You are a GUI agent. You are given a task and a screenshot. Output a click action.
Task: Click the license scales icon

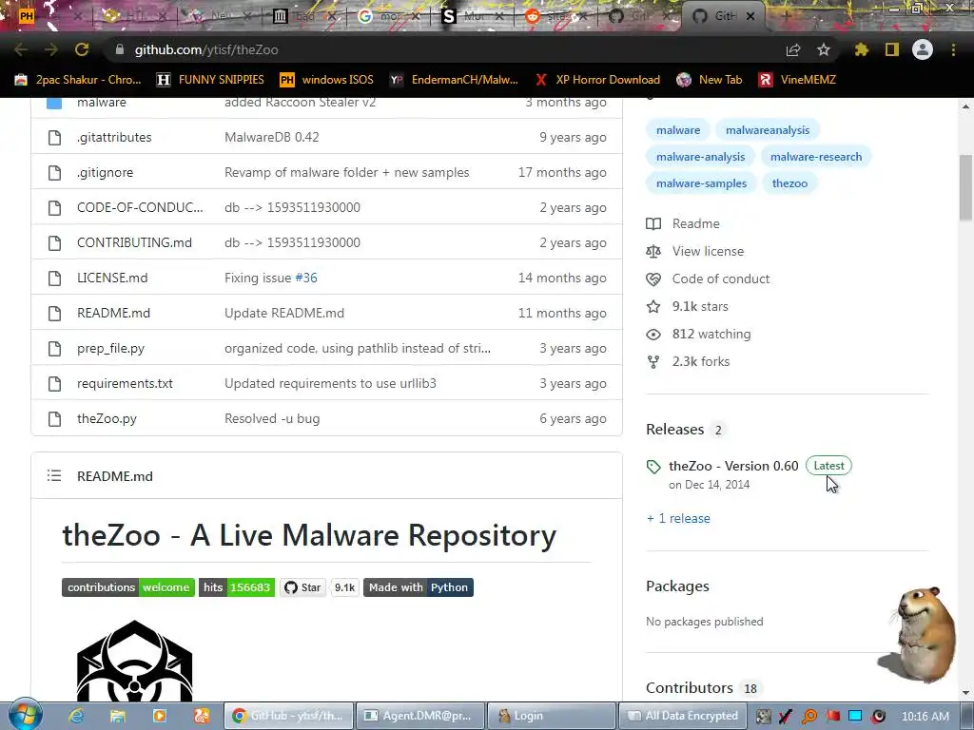click(x=653, y=251)
